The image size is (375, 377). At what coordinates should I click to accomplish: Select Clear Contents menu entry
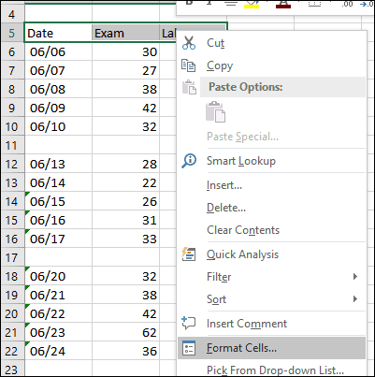point(243,230)
